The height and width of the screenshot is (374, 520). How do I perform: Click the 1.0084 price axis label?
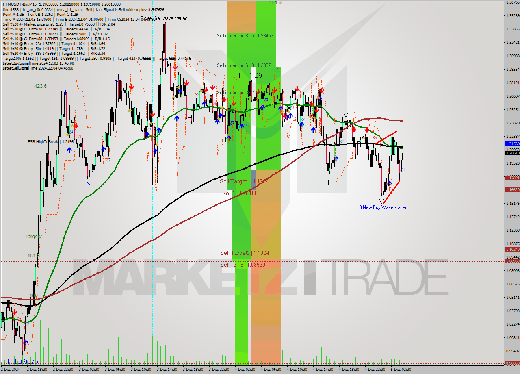(513, 338)
